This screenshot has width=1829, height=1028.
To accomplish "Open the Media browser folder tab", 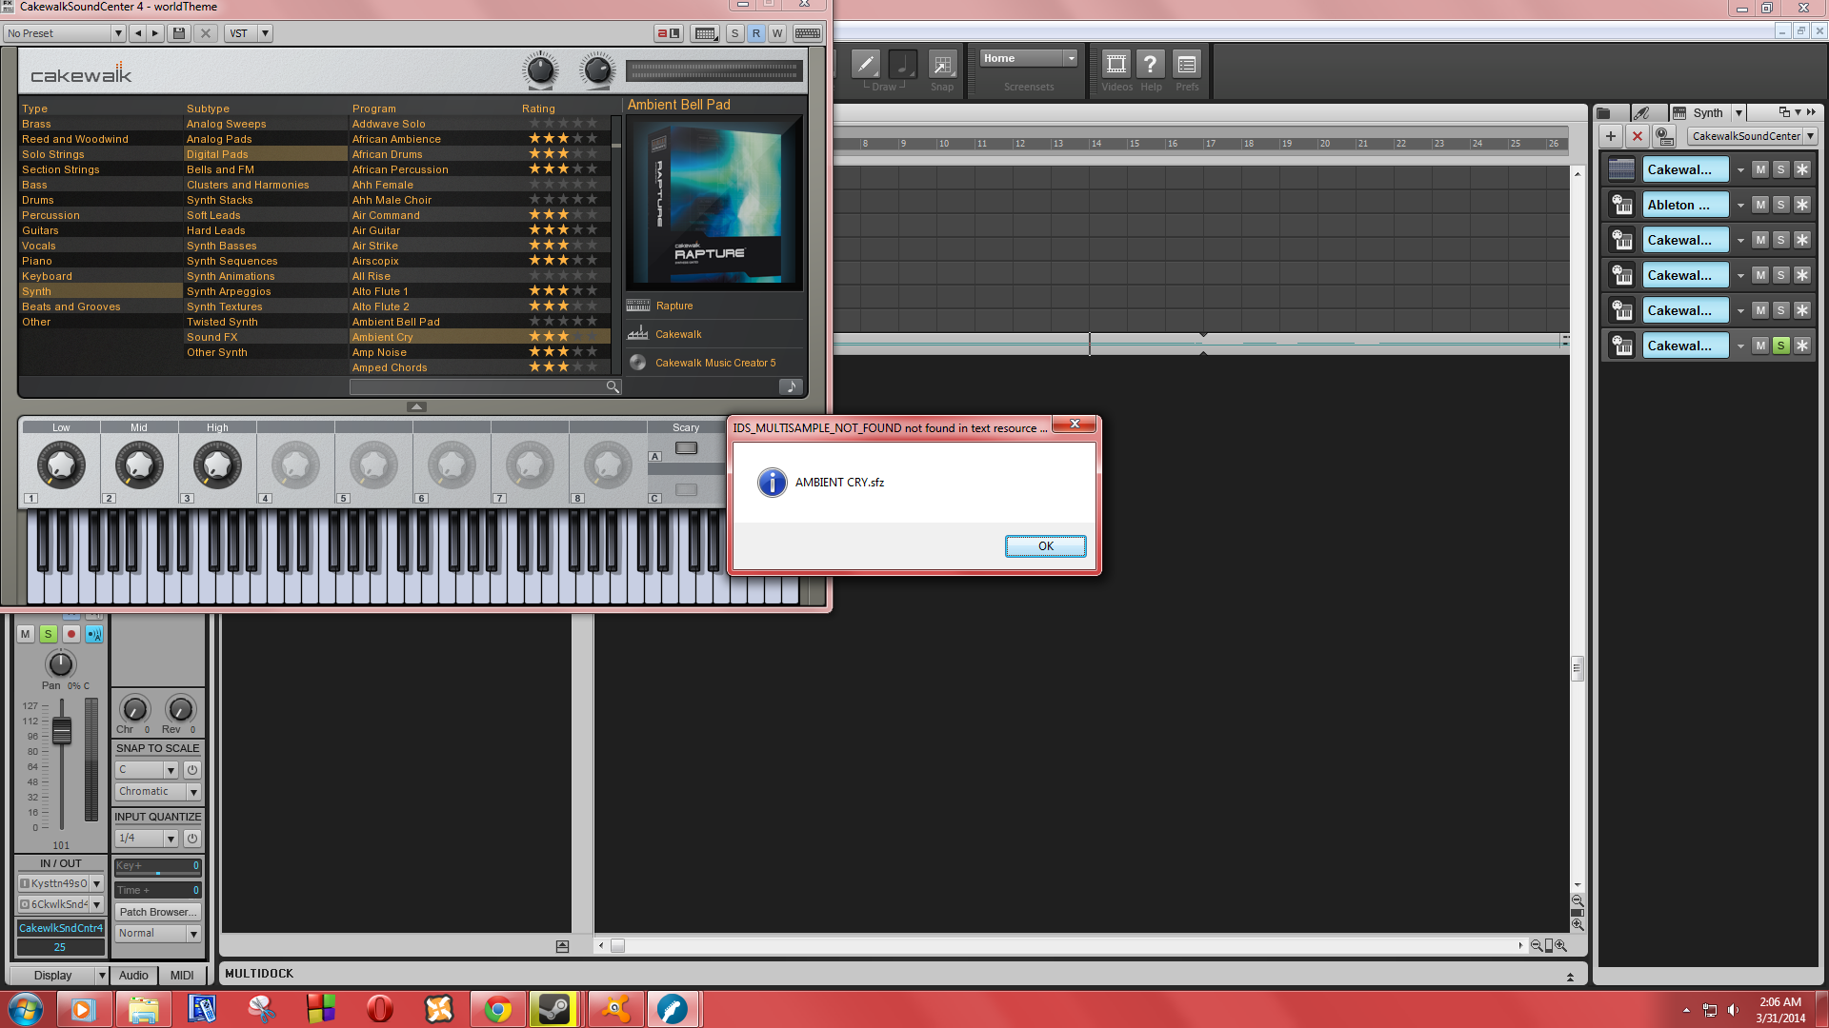I will [x=1604, y=112].
